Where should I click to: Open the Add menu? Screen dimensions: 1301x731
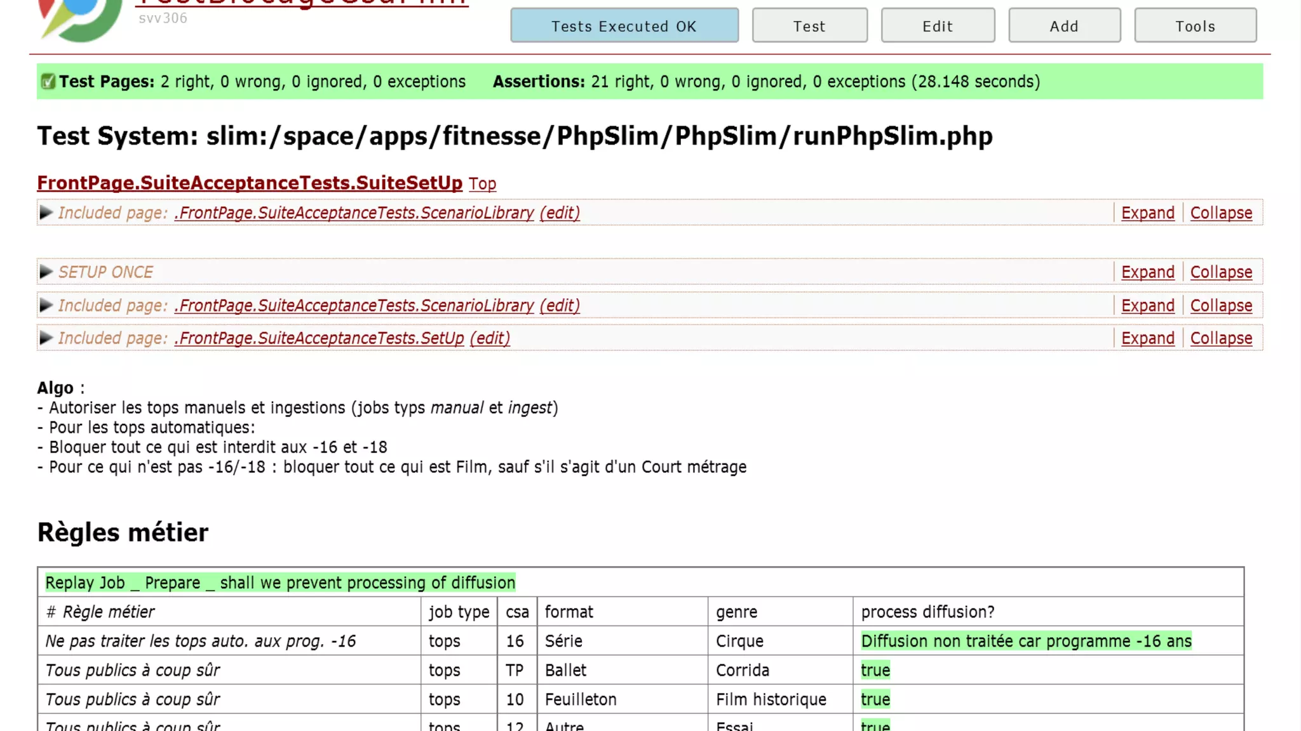[1064, 26]
